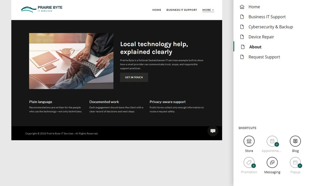319x186 pixels.
Task: Click the SHORTCUTS section label
Action: [247, 128]
